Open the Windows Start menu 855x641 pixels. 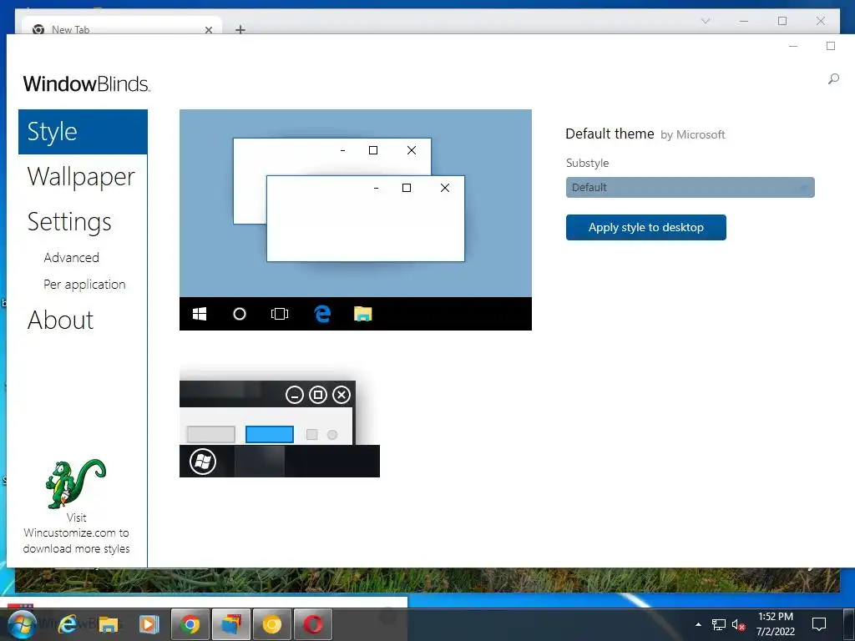pos(21,624)
